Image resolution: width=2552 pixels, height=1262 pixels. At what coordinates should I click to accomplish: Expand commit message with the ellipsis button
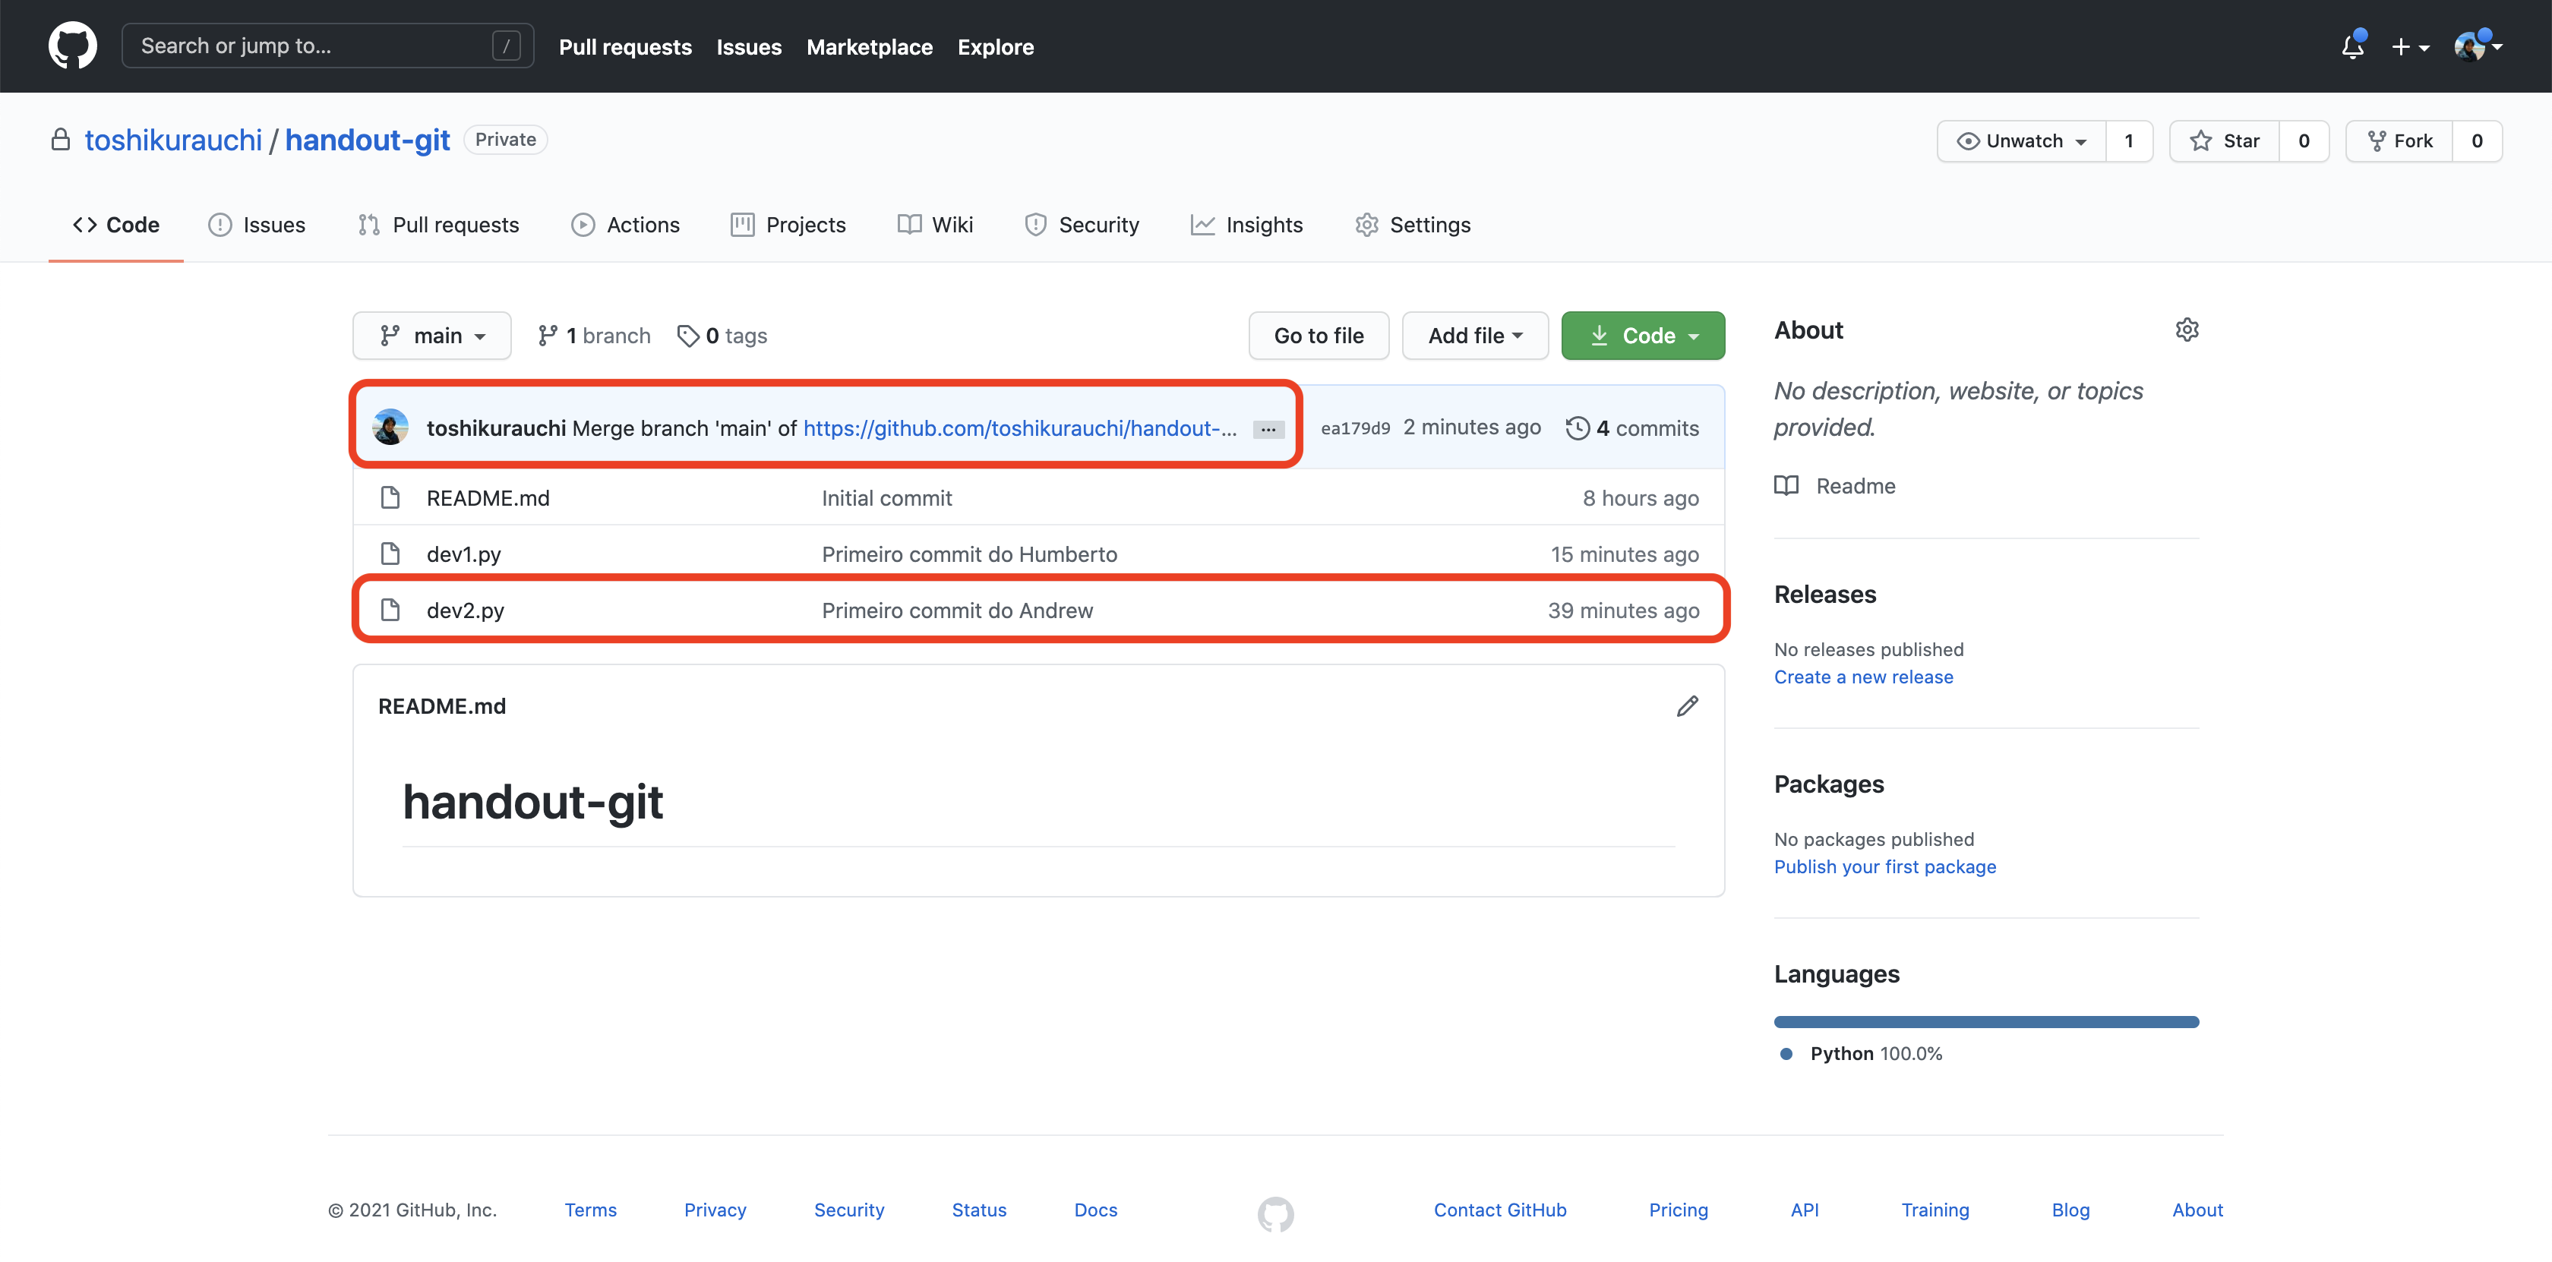(1268, 429)
